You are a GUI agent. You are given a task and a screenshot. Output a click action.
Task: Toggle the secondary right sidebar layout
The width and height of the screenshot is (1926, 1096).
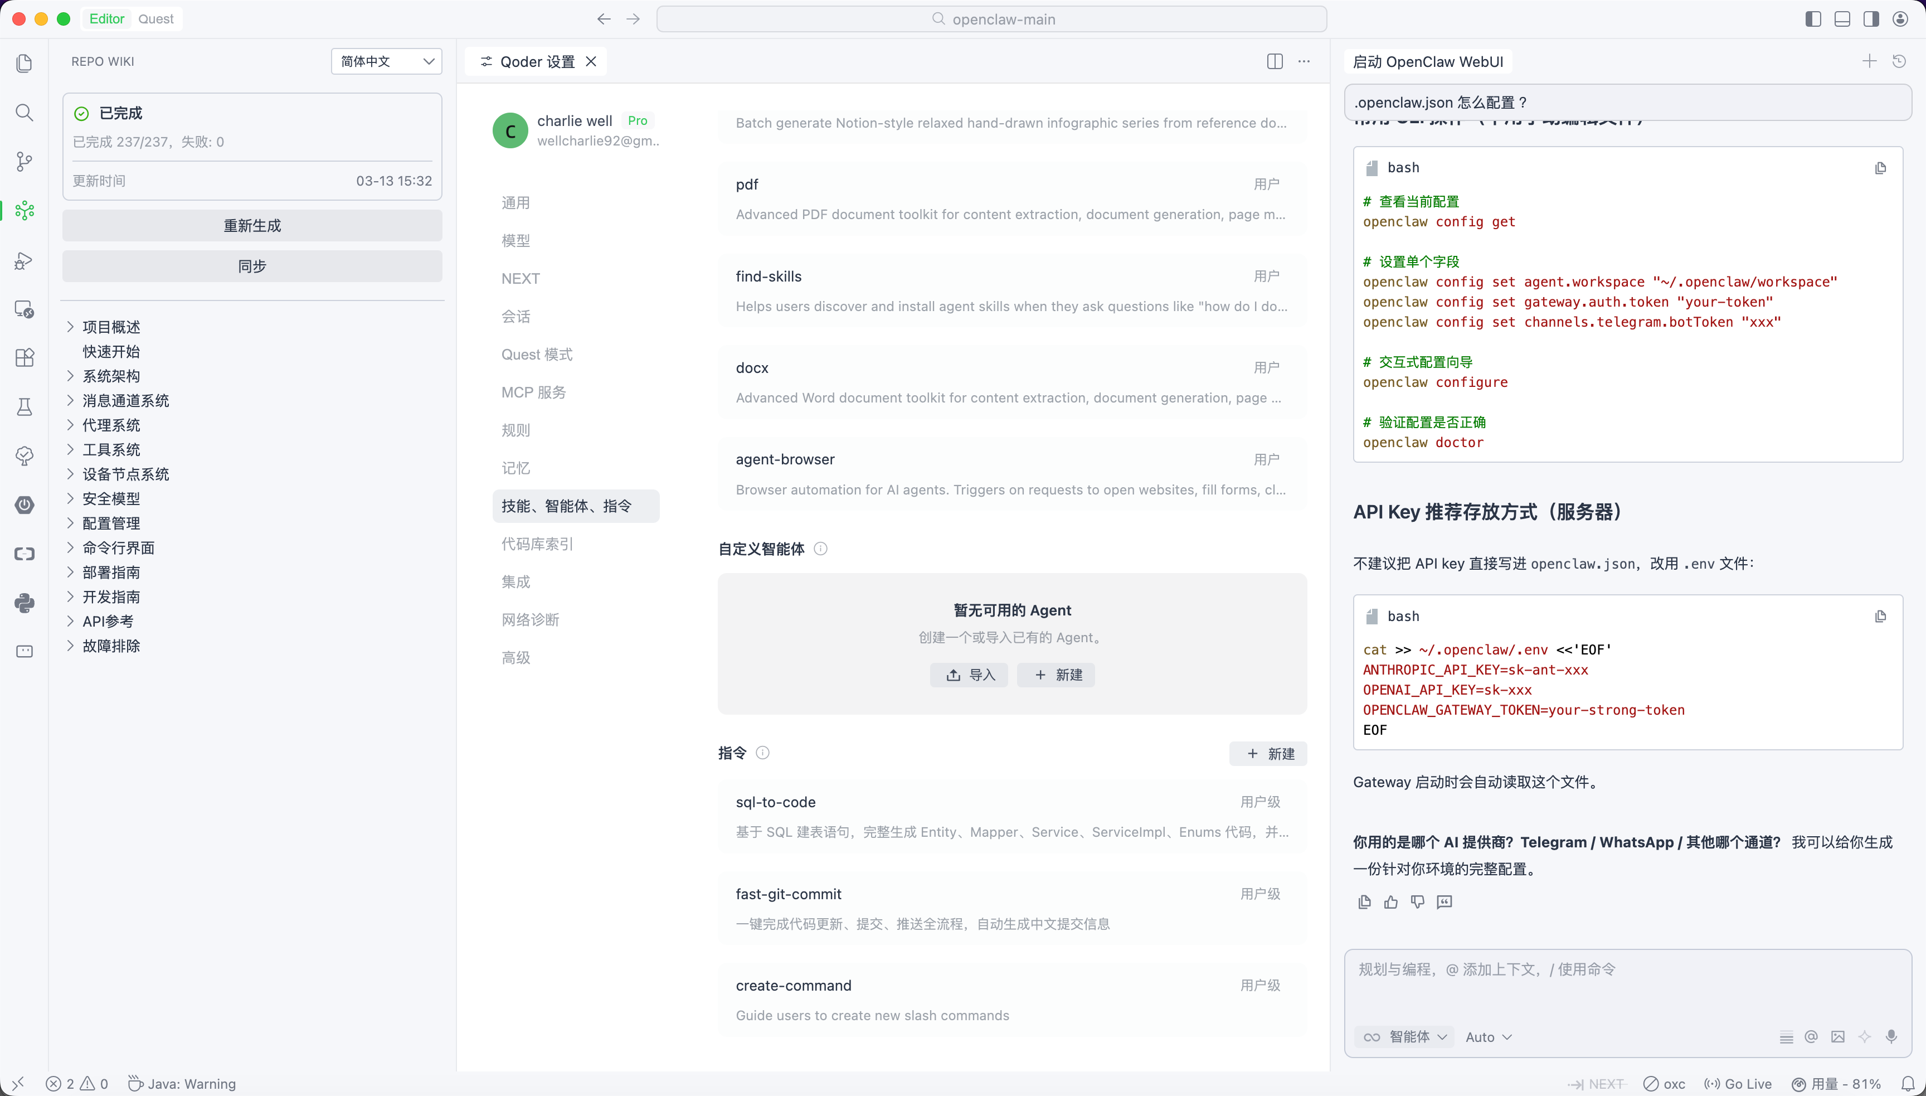pyautogui.click(x=1871, y=19)
